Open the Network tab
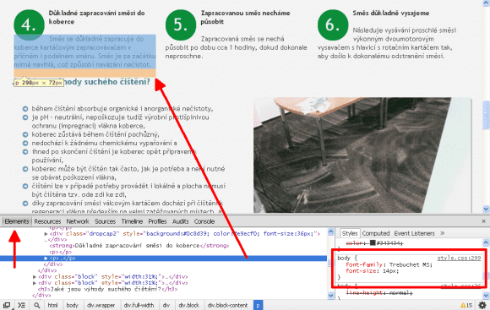This screenshot has height=310, width=490. click(78, 221)
